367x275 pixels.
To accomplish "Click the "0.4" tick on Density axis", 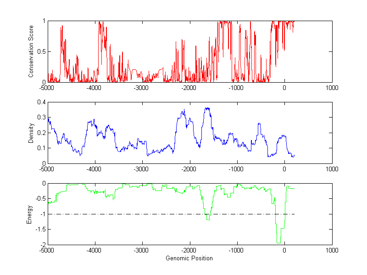I will [x=41, y=102].
